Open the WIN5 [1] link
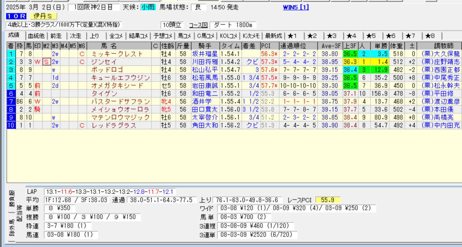The height and width of the screenshot is (247, 462). point(296,7)
